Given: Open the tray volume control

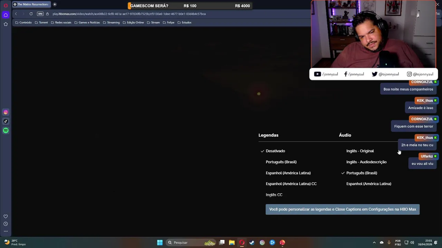Looking at the screenshot, I should click(412, 242).
